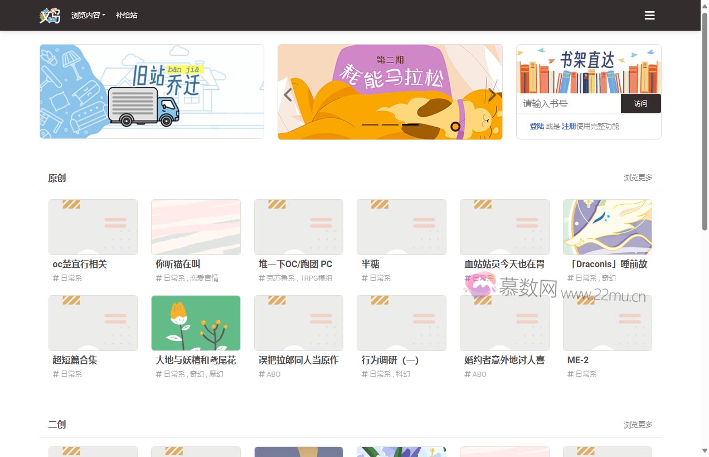Expand the 浏览内容 dropdown menu
This screenshot has height=457, width=709.
pyautogui.click(x=88, y=16)
